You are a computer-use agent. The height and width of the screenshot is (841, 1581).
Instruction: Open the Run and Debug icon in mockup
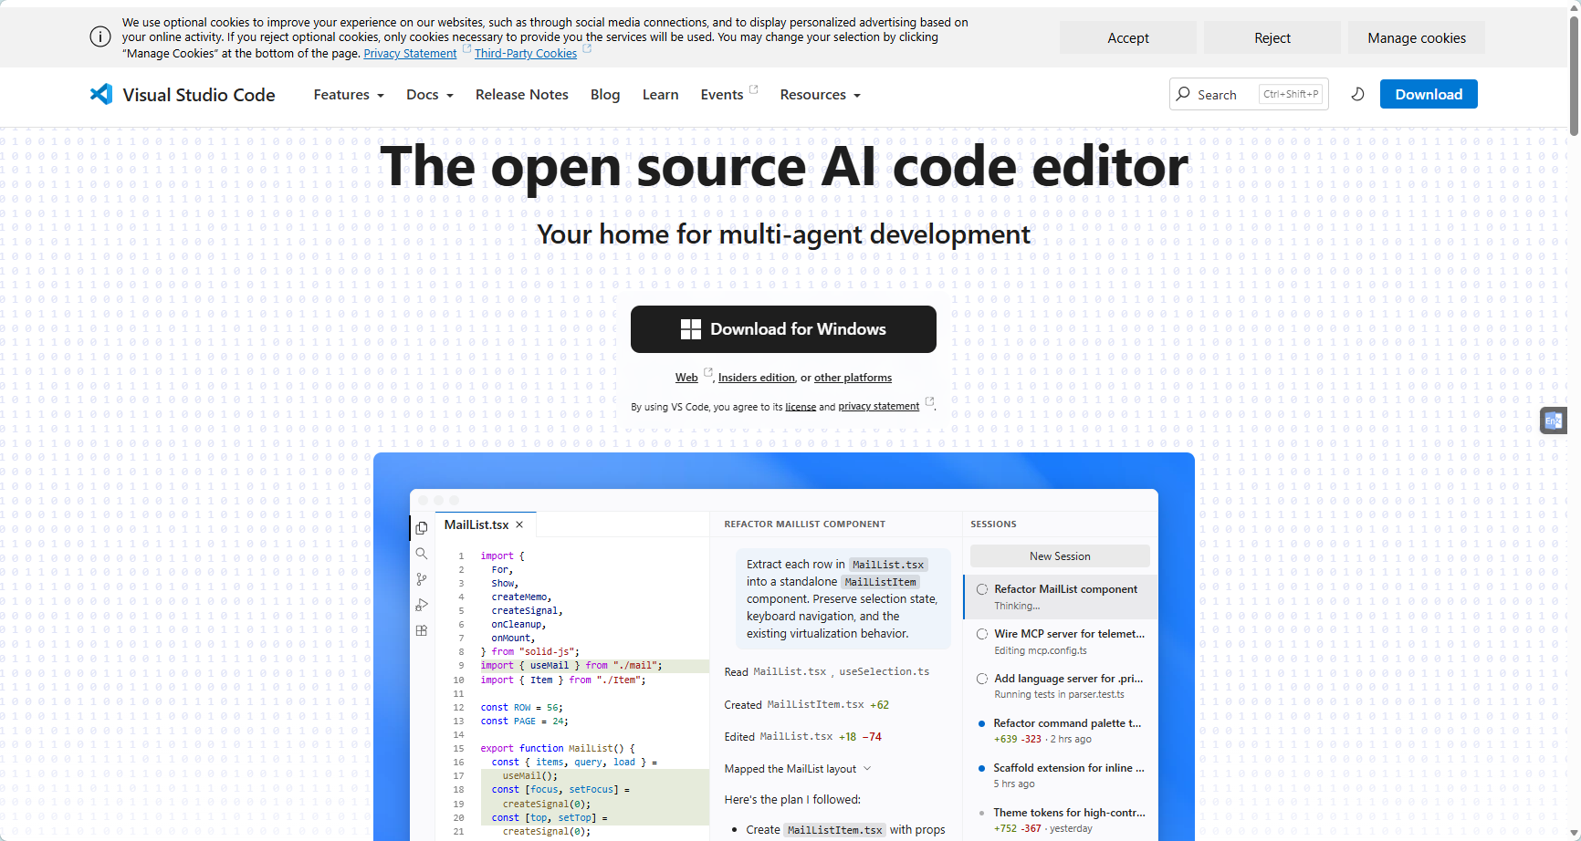point(421,605)
